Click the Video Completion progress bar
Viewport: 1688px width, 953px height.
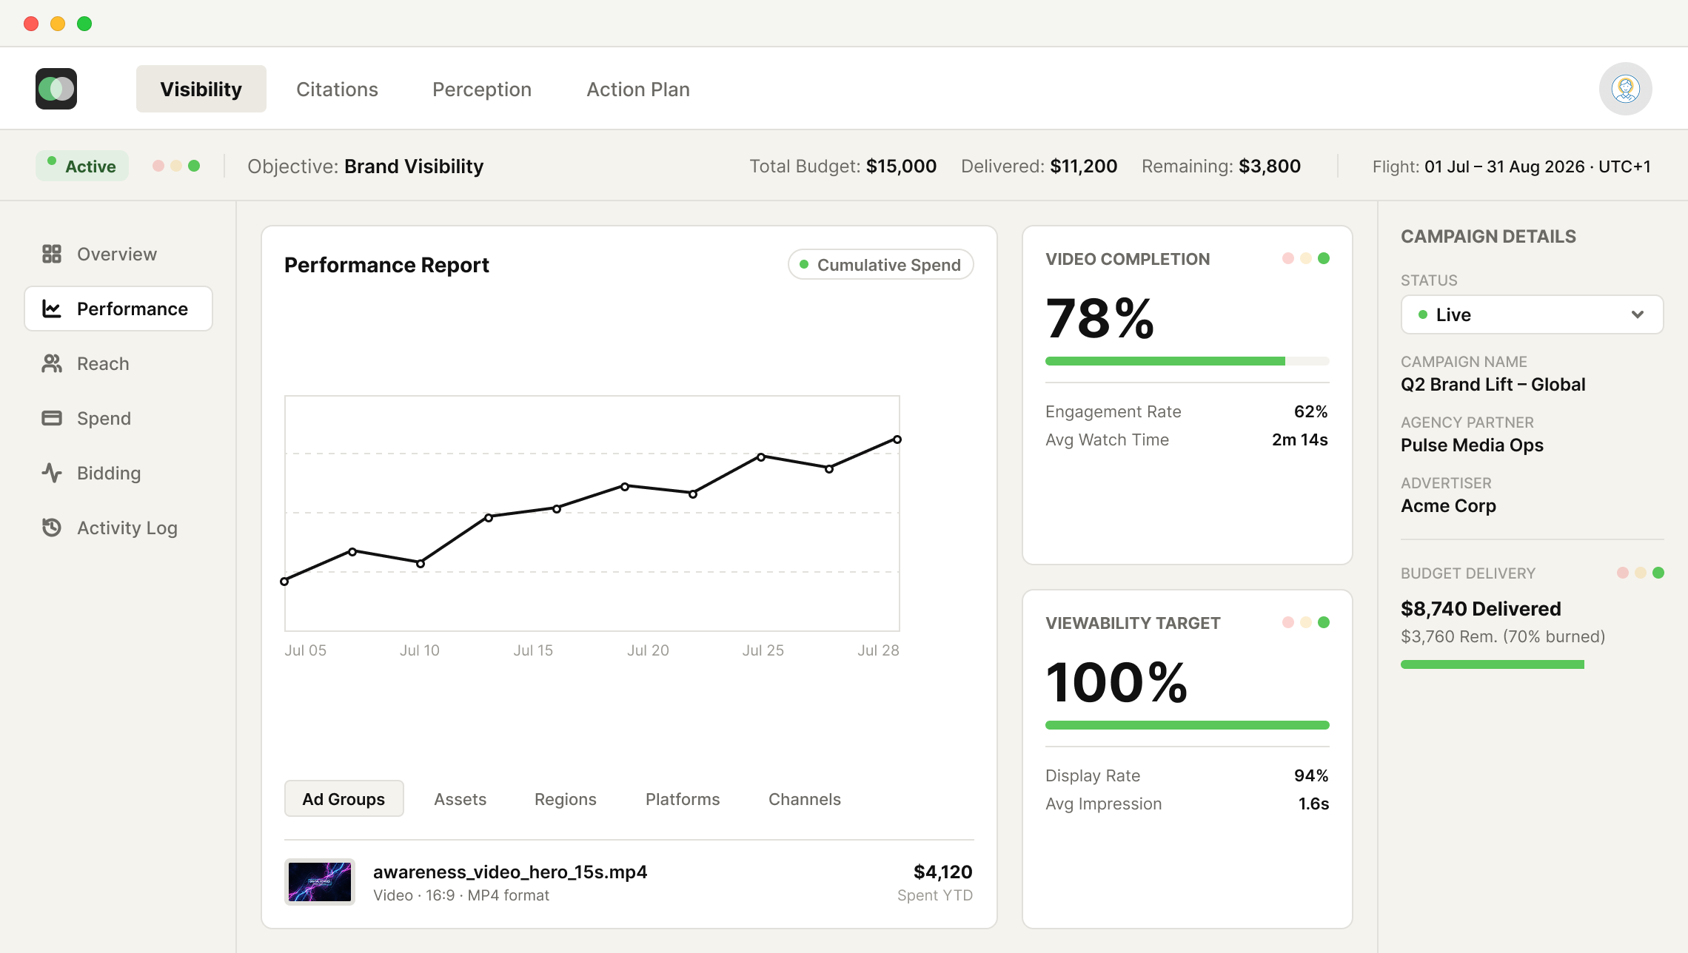(x=1187, y=361)
